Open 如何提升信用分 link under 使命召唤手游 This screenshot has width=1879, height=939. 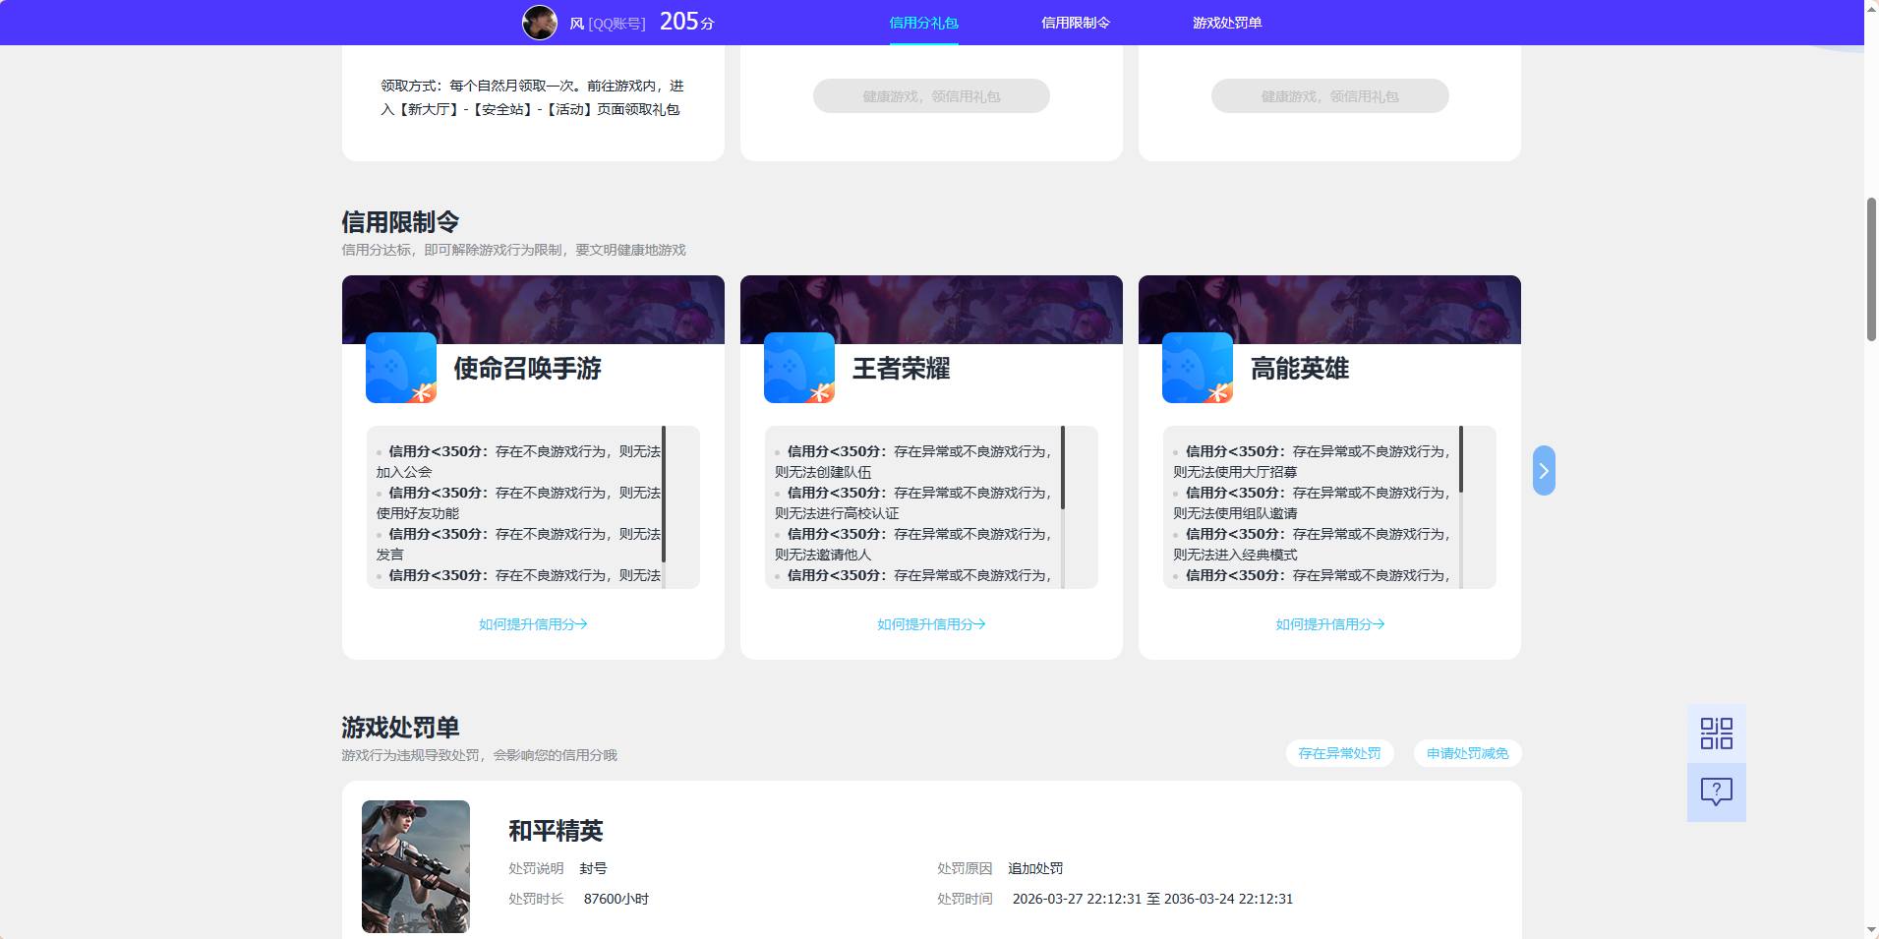point(533,624)
